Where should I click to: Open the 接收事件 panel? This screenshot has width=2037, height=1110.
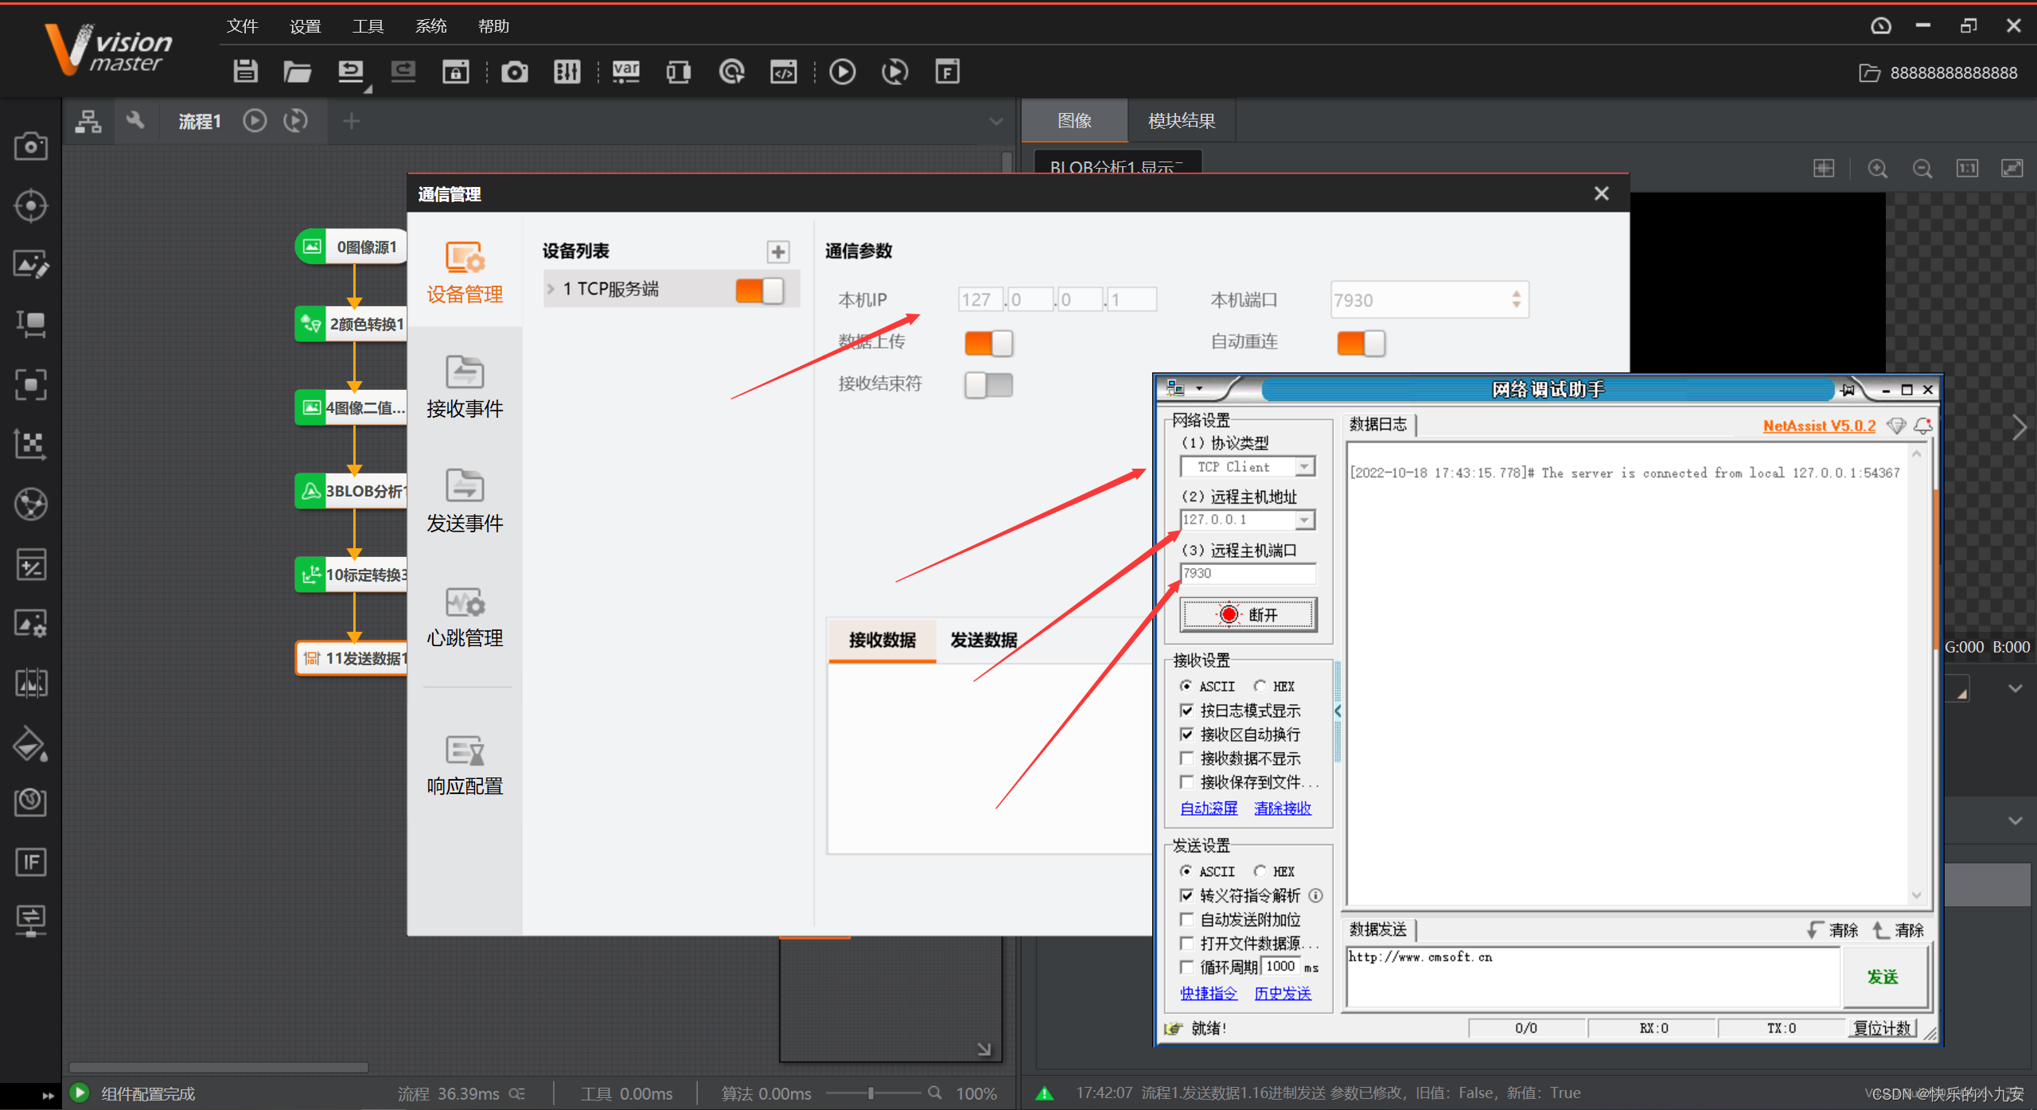click(465, 388)
